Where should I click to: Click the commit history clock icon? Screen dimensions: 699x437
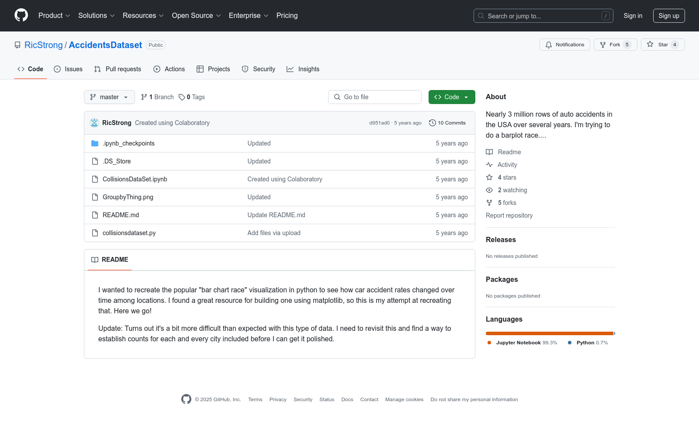coord(433,123)
